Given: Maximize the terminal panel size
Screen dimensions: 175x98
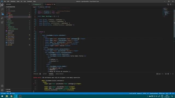Looking at the screenshot, I should coord(170,74).
